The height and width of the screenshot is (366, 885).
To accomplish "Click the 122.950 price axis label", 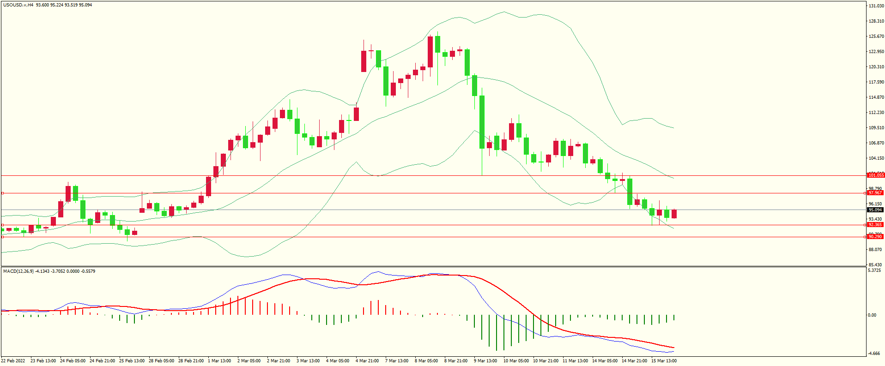I will 876,52.
